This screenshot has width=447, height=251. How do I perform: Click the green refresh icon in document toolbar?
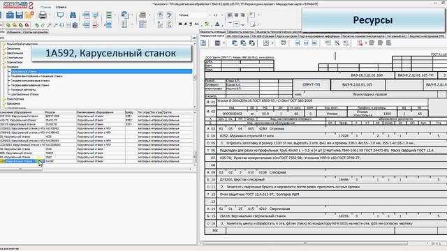click(x=283, y=43)
